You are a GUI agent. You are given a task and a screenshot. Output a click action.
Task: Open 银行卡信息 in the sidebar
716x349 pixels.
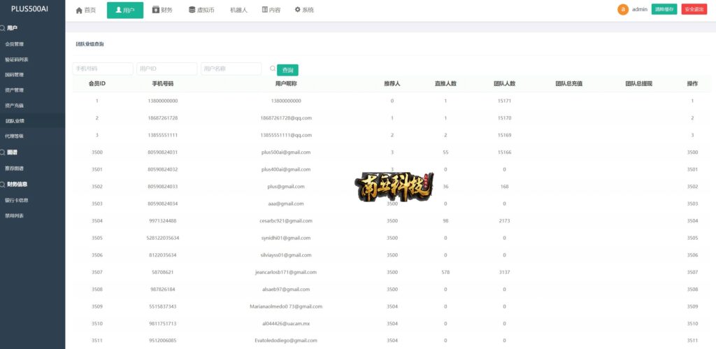17,200
